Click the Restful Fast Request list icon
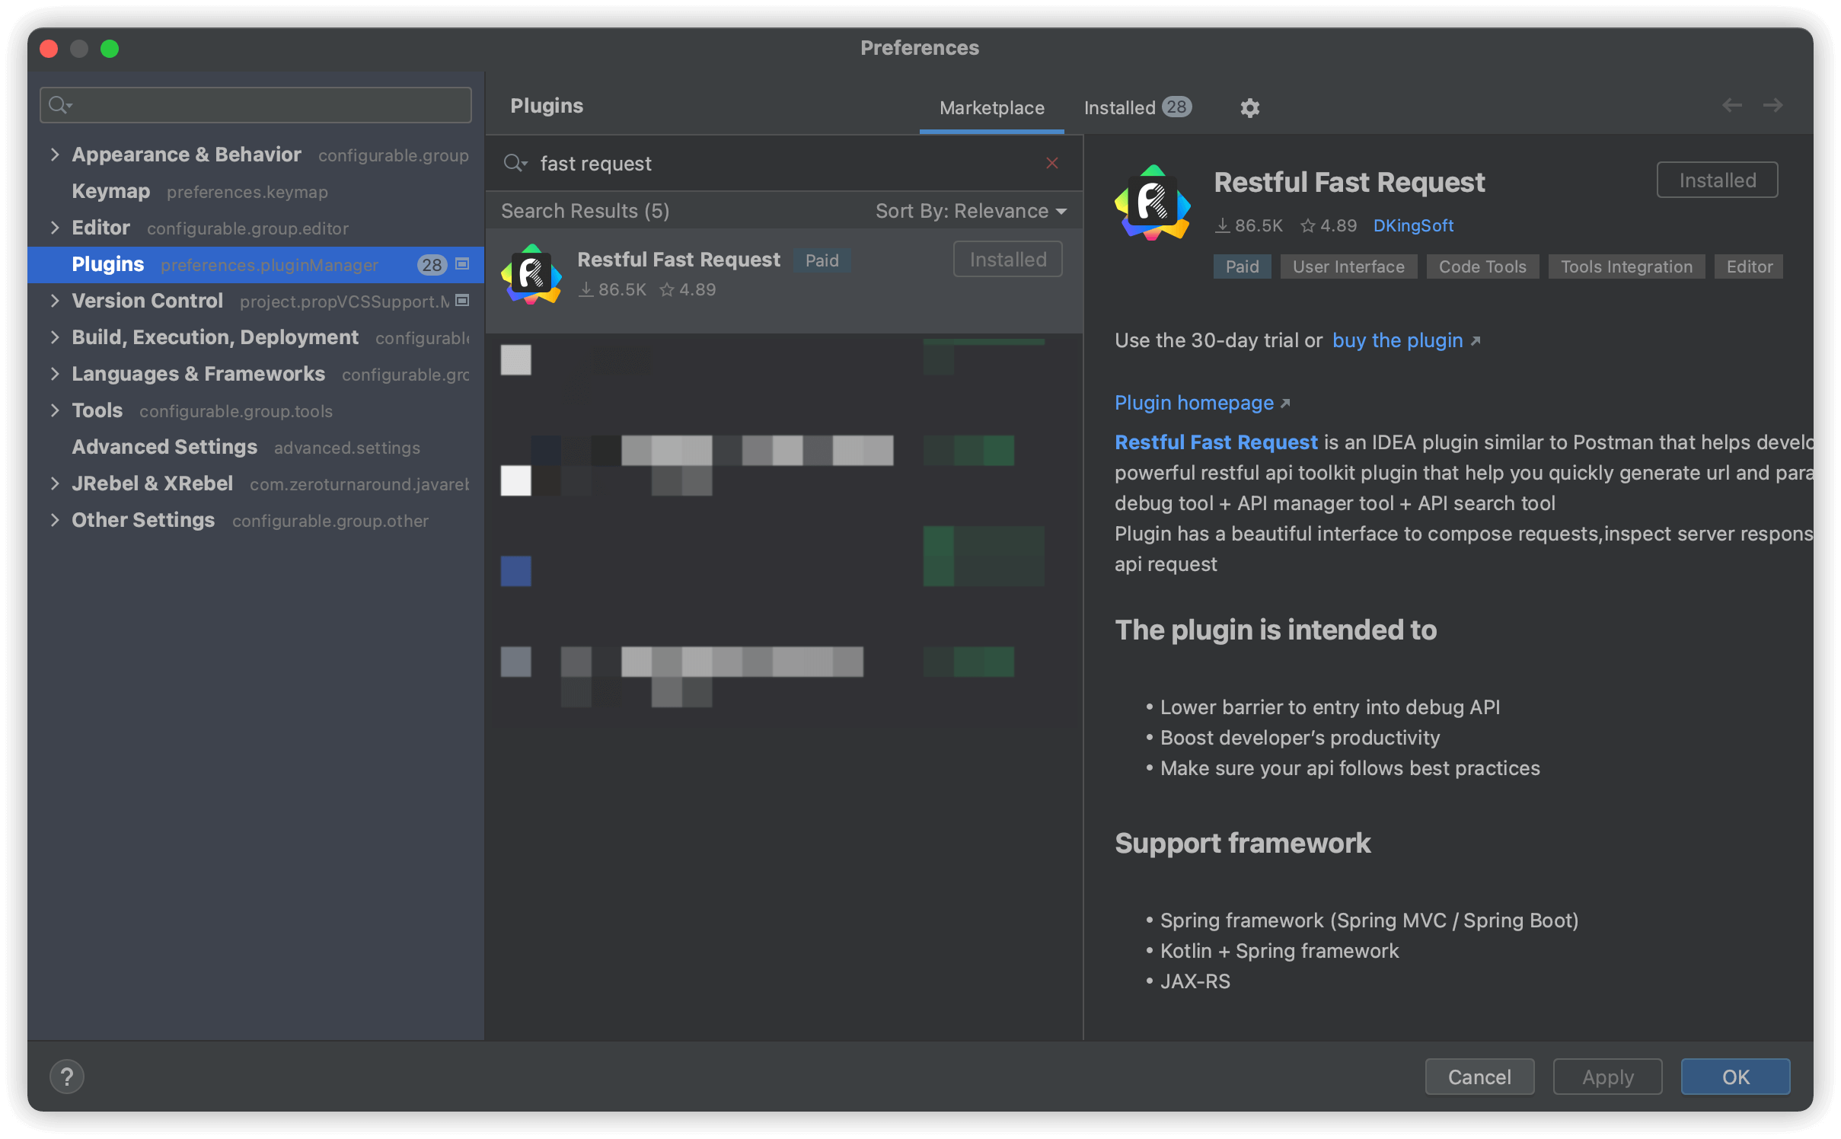The width and height of the screenshot is (1841, 1139). click(531, 274)
